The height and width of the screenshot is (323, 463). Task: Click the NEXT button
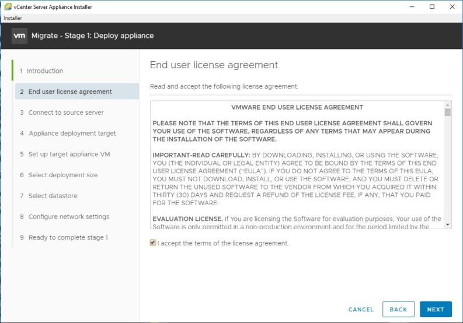[436, 310]
